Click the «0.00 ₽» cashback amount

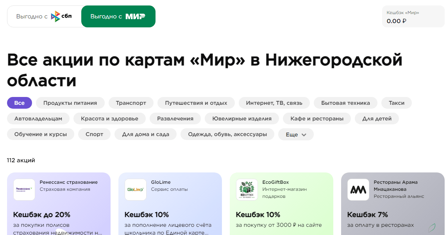coord(396,21)
